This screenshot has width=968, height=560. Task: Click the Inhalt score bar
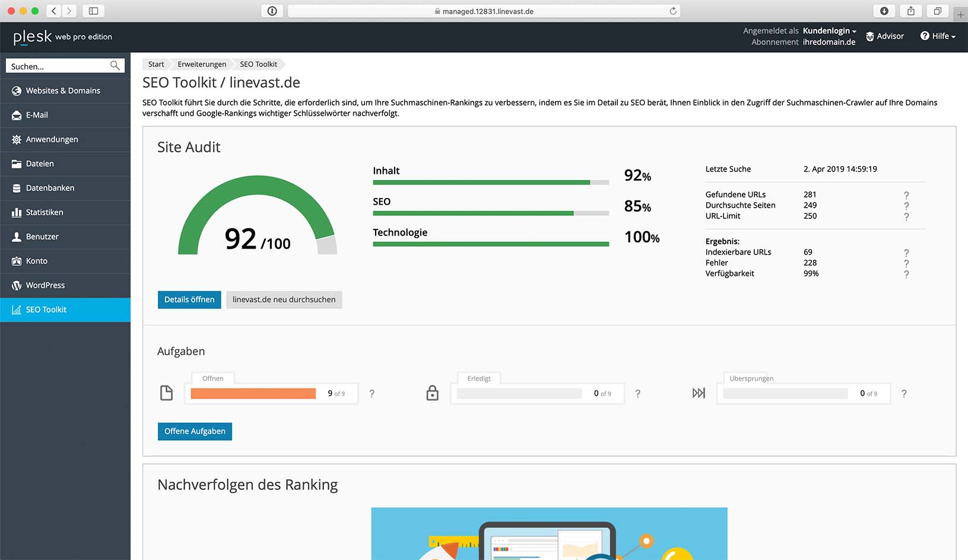tap(491, 183)
